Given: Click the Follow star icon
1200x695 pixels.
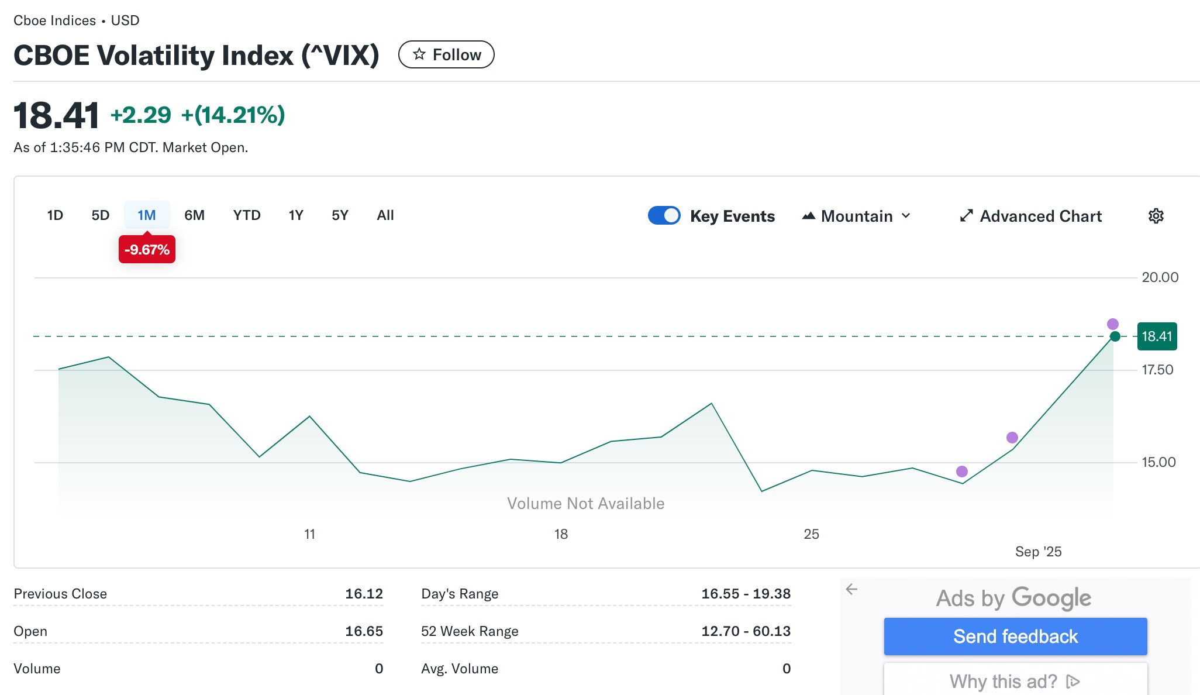Looking at the screenshot, I should point(419,54).
